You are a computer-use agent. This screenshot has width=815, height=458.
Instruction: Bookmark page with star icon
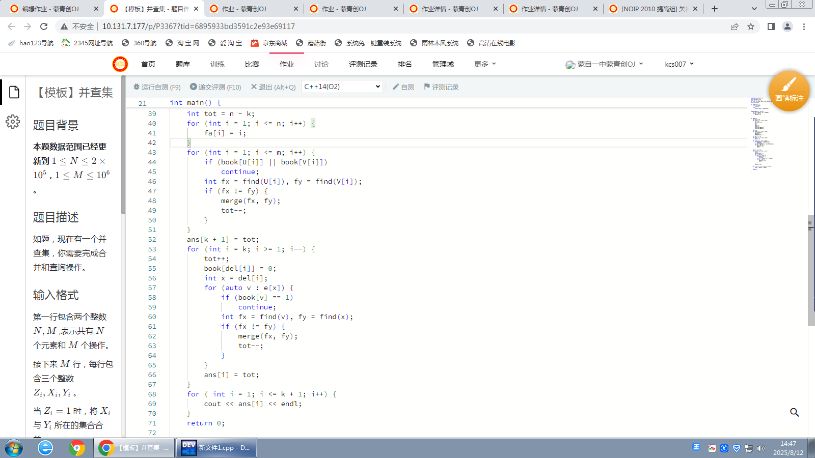pos(751,26)
